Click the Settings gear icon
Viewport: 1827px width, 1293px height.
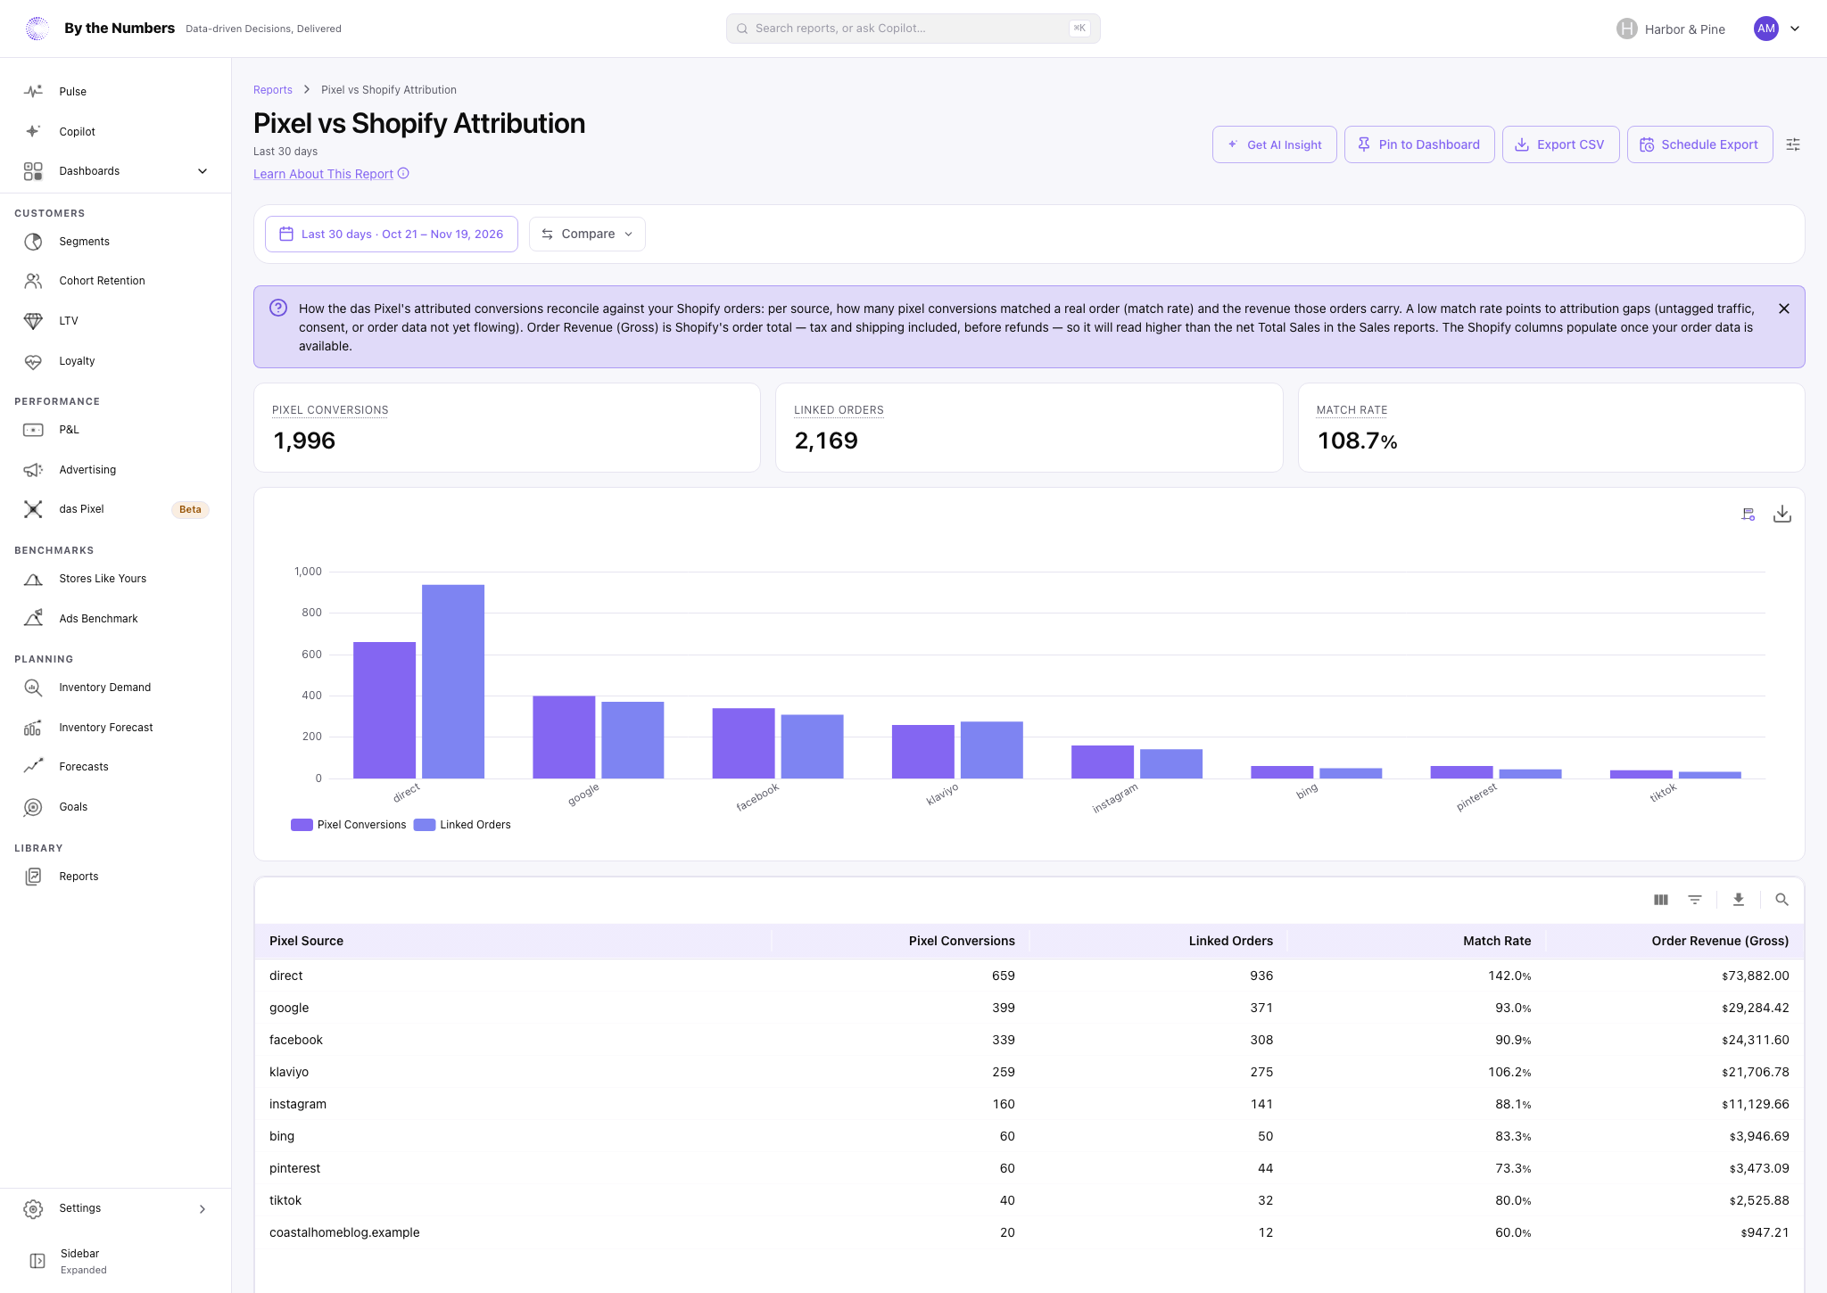click(x=33, y=1209)
